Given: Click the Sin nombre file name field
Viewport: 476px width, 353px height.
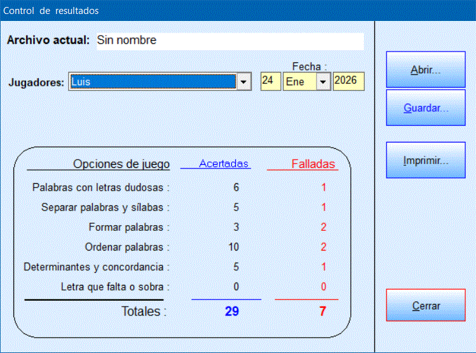Looking at the screenshot, I should pyautogui.click(x=229, y=41).
